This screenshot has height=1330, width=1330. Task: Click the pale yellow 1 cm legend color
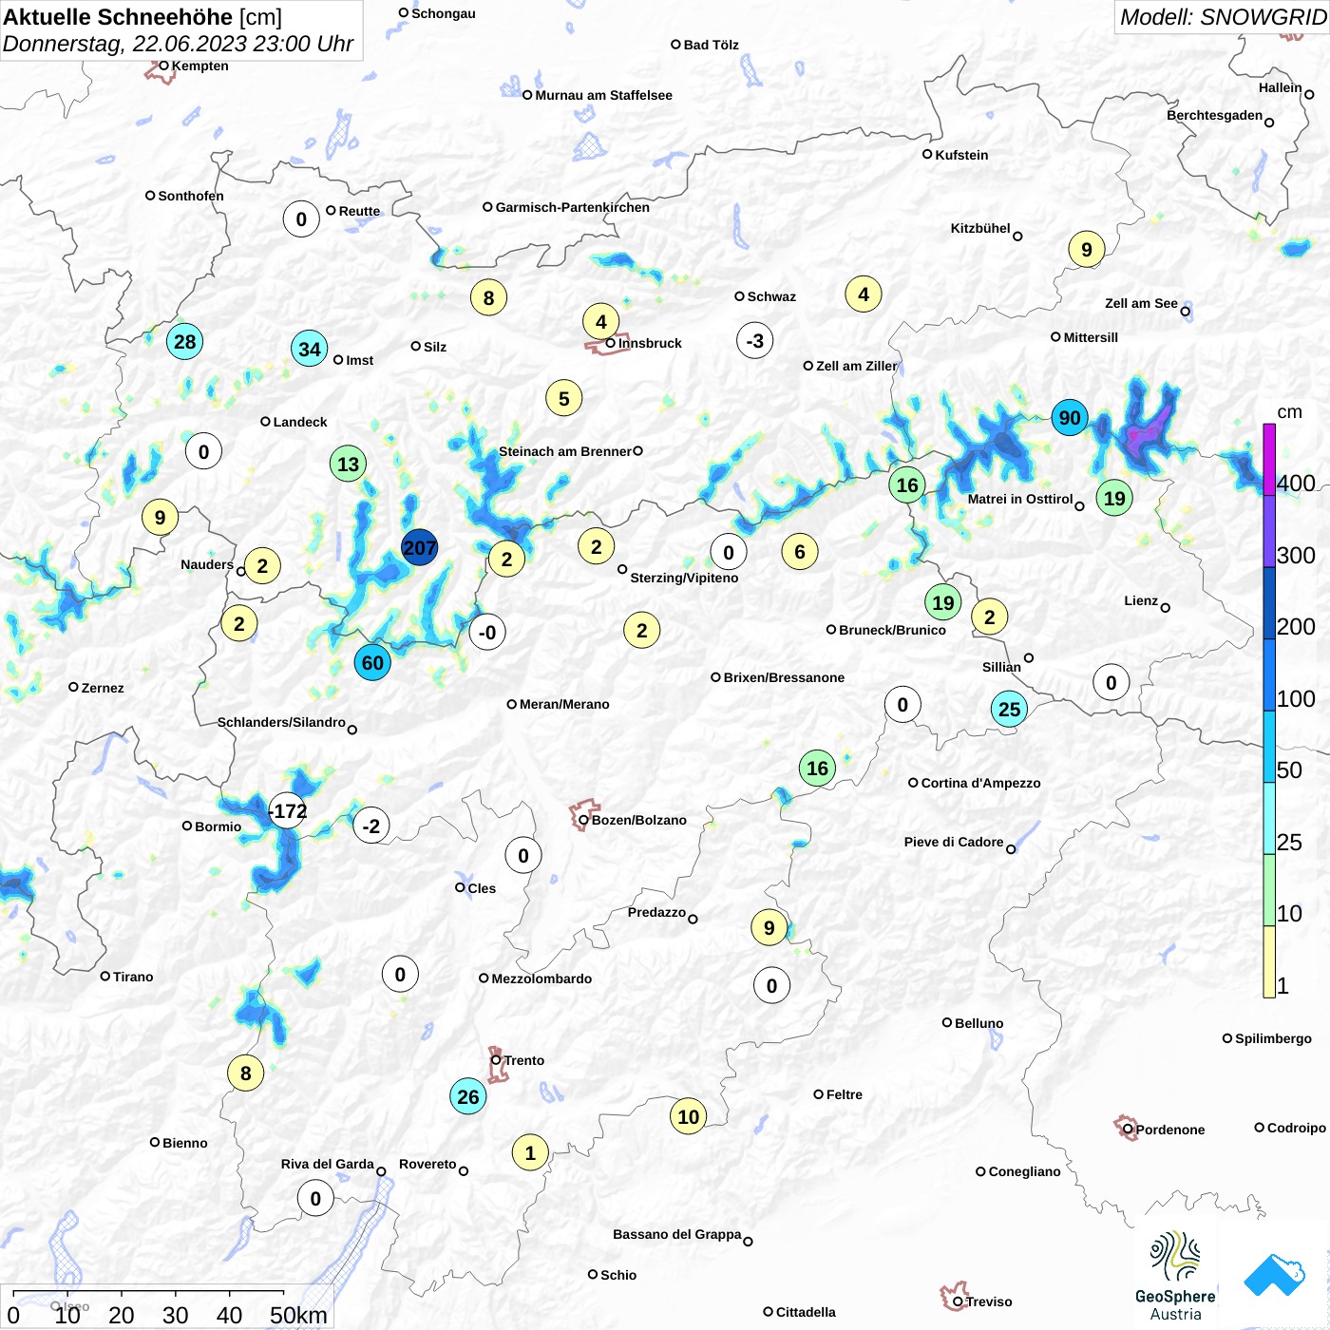click(x=1269, y=961)
